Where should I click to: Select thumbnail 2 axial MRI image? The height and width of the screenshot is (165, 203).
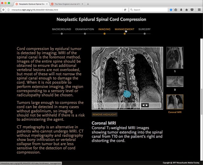pos(175,81)
